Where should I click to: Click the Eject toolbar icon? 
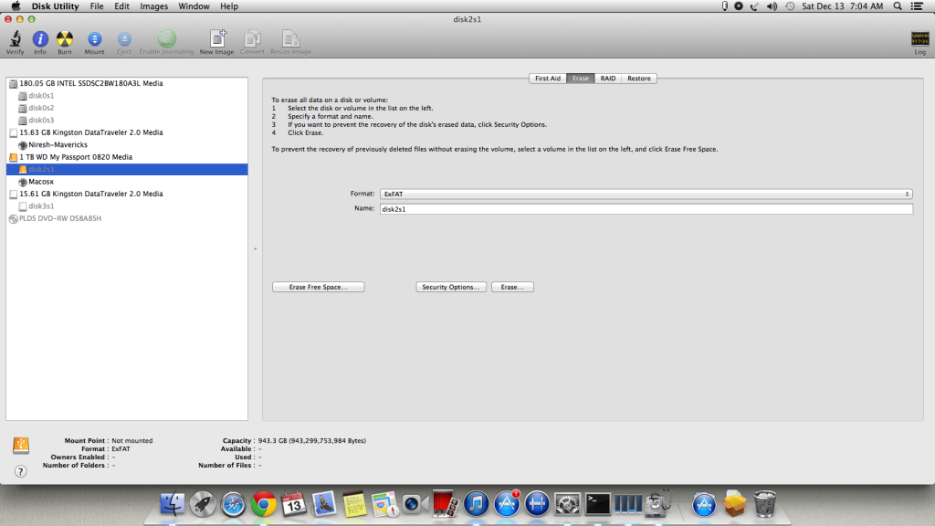124,39
